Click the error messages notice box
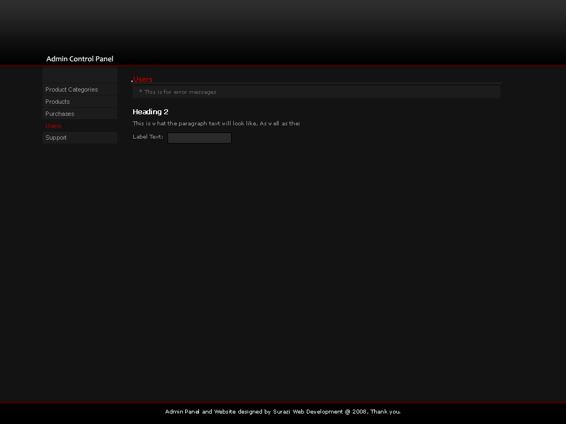Screen dimensions: 566x424 coord(316,92)
